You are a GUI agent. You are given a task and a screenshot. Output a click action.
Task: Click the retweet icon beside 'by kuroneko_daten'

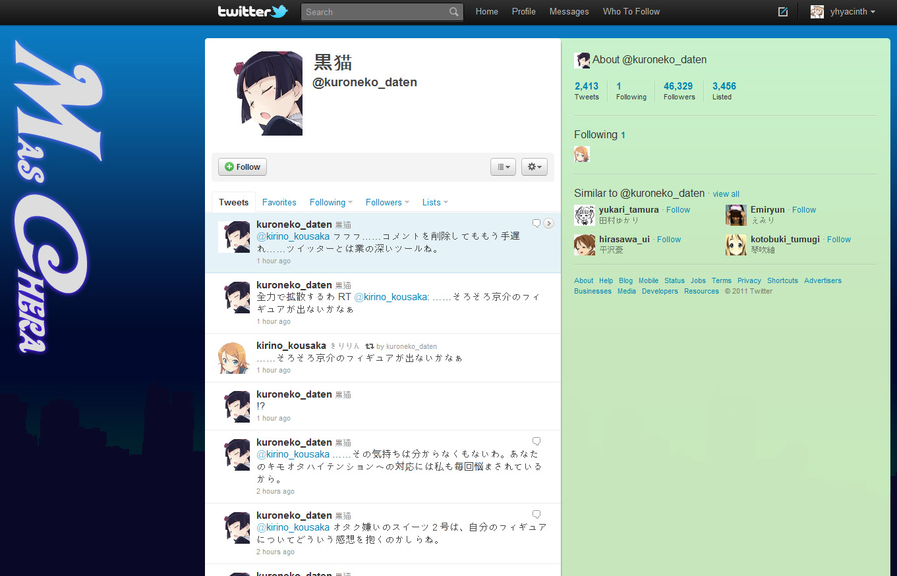(370, 346)
